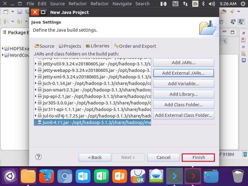Expand the json-smart-2.3.jar entry
This screenshot has height=186, width=248.
36,90
